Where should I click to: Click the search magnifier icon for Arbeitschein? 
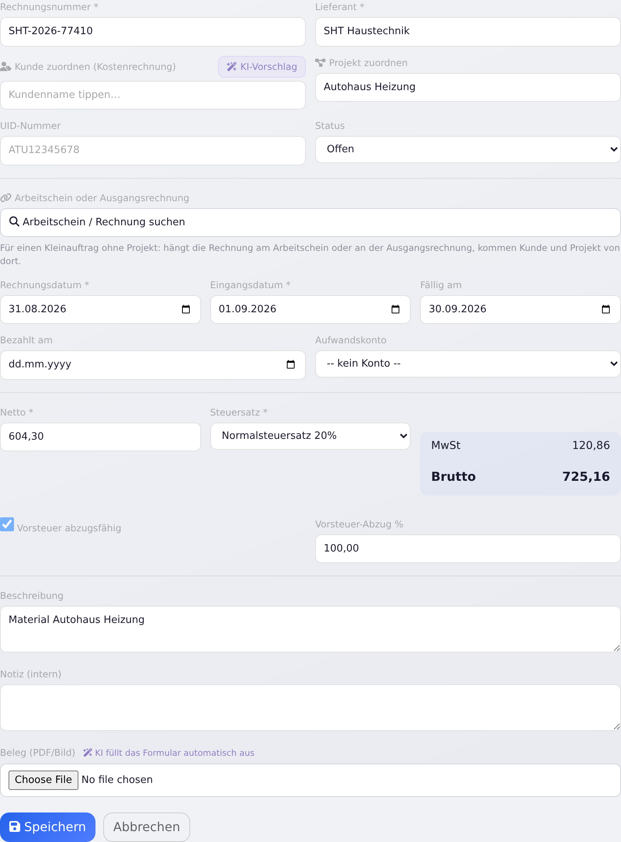[x=14, y=222]
